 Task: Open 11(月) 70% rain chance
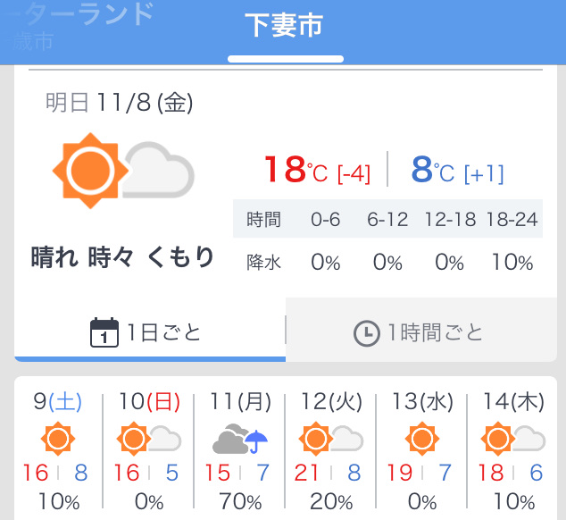pyautogui.click(x=240, y=502)
